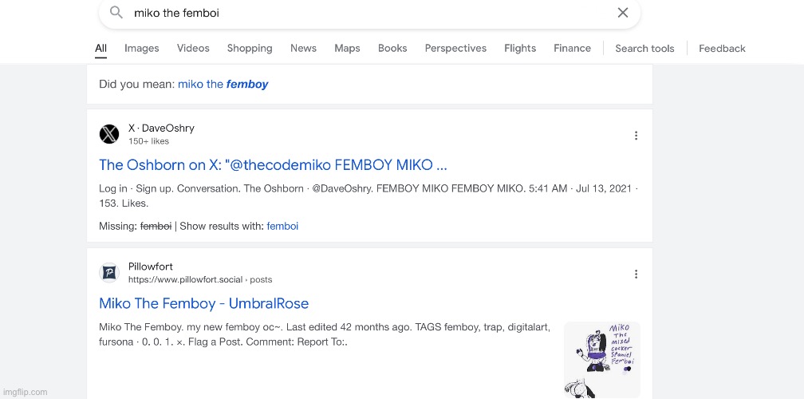Switch to the Videos tab

193,49
